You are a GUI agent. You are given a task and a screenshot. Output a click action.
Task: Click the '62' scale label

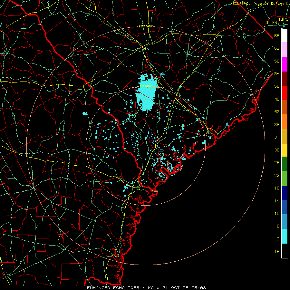pos(277,48)
